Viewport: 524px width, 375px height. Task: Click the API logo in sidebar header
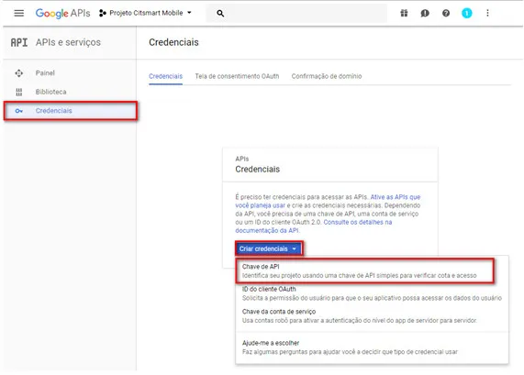click(19, 42)
